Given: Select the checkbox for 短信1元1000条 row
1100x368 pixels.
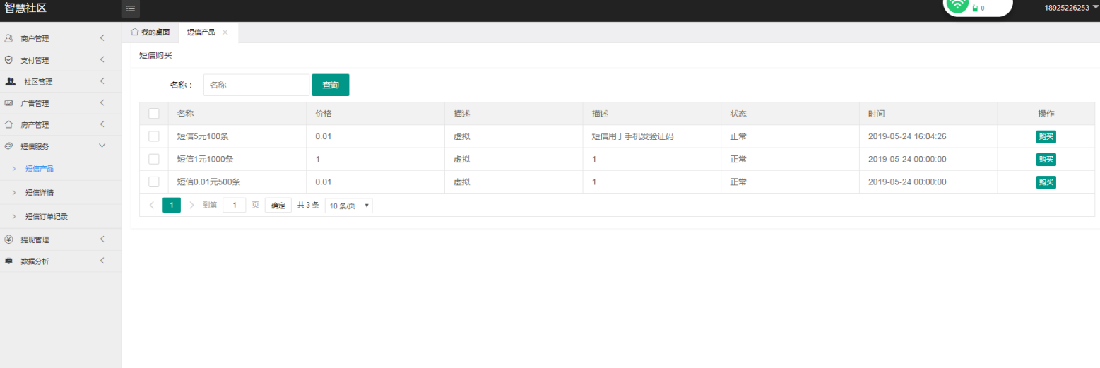Looking at the screenshot, I should [x=154, y=159].
